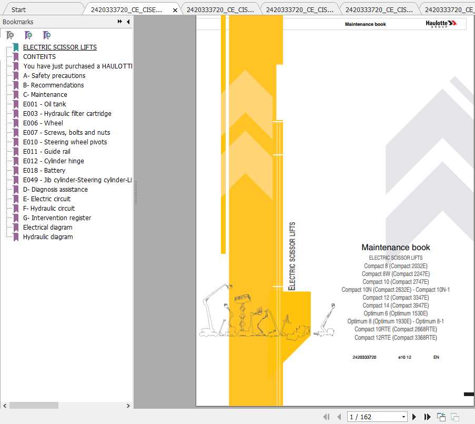This screenshot has width=475, height=424.
Task: Open Hydraulic diagram bookmark
Action: [48, 237]
